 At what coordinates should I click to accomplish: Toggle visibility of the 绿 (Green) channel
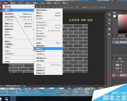pyautogui.click(x=114, y=68)
